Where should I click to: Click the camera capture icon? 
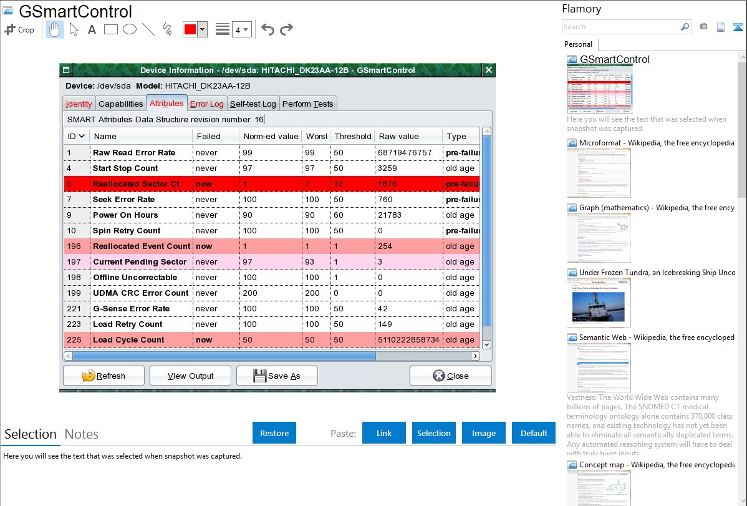(x=703, y=27)
